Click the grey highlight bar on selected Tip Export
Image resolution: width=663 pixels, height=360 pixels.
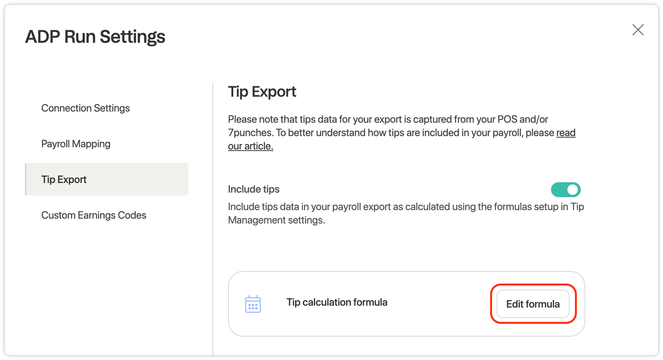click(x=149, y=180)
